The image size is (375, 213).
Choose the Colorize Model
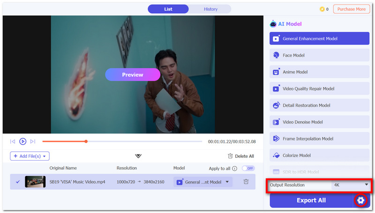319,155
